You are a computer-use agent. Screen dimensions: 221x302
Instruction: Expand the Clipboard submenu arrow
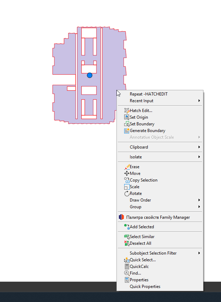[x=199, y=147]
